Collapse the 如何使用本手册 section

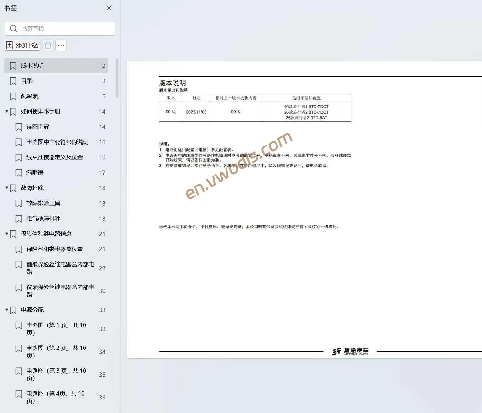pyautogui.click(x=7, y=111)
